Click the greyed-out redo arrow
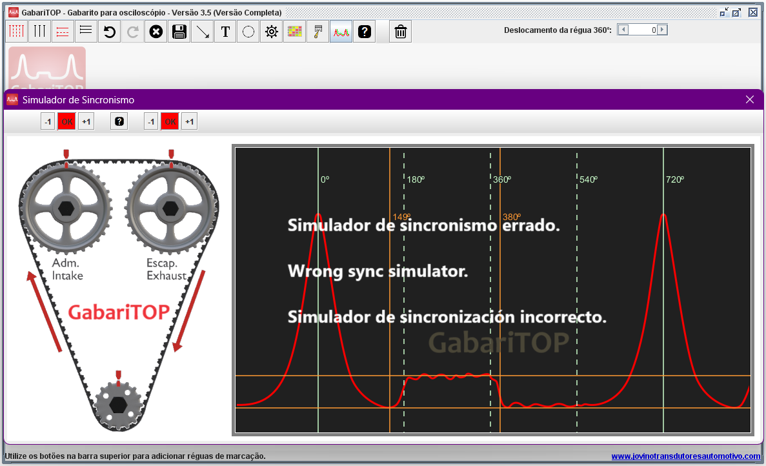 132,32
